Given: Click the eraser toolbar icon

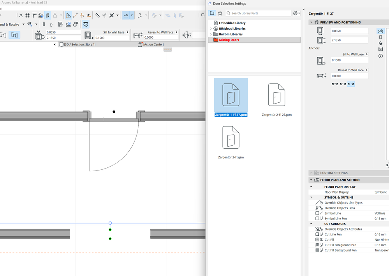Looking at the screenshot, I should pos(88,15).
